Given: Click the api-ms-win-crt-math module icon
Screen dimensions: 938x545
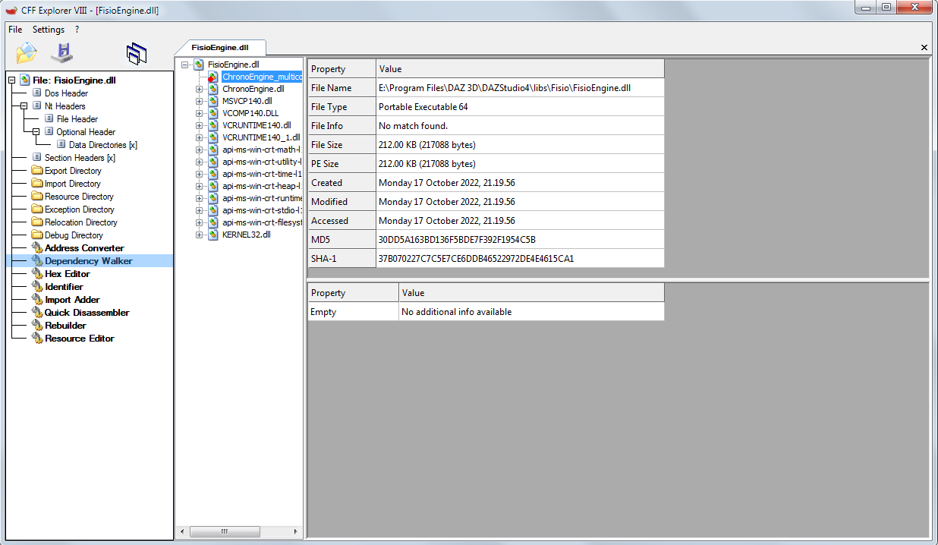Looking at the screenshot, I should point(213,150).
